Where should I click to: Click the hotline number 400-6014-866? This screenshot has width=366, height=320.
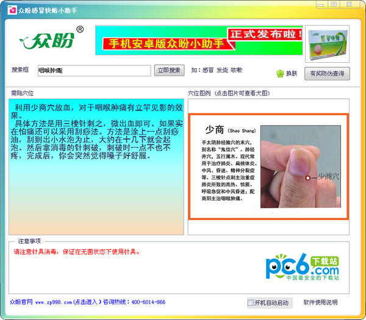[x=148, y=302]
